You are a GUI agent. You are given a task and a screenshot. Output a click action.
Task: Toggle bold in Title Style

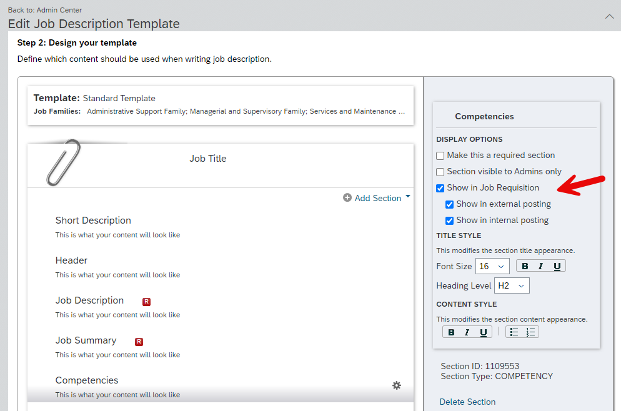coord(525,266)
